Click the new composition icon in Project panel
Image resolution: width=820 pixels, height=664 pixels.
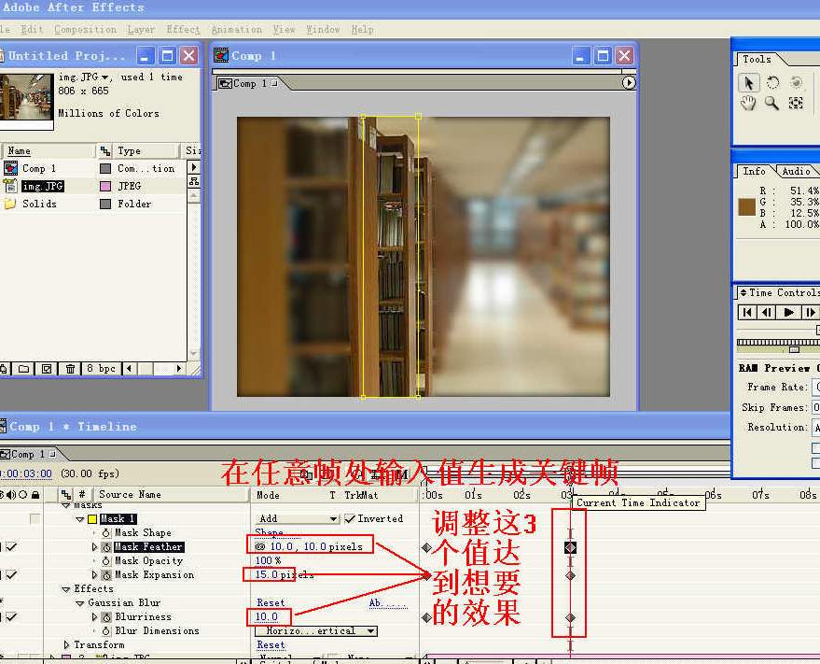[47, 369]
